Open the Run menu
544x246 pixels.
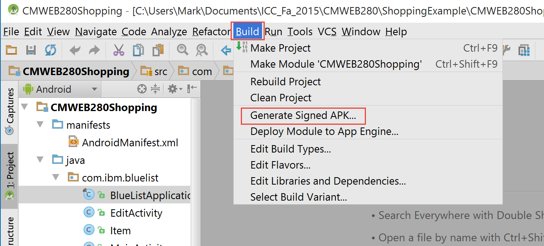tap(273, 32)
